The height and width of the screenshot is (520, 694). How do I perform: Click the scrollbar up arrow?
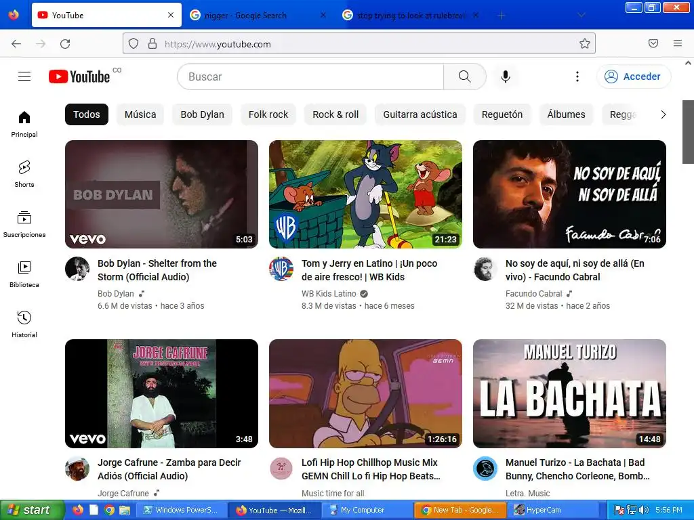(x=689, y=63)
